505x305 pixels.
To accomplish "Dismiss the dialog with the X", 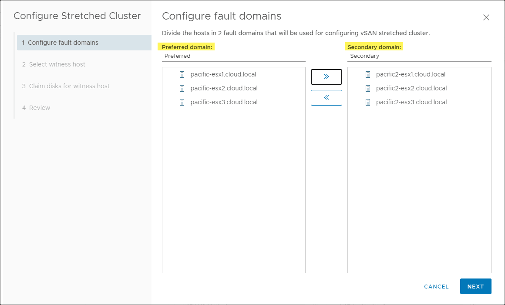I will point(486,17).
